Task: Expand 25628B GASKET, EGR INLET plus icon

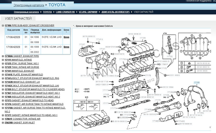Action: 3,123
